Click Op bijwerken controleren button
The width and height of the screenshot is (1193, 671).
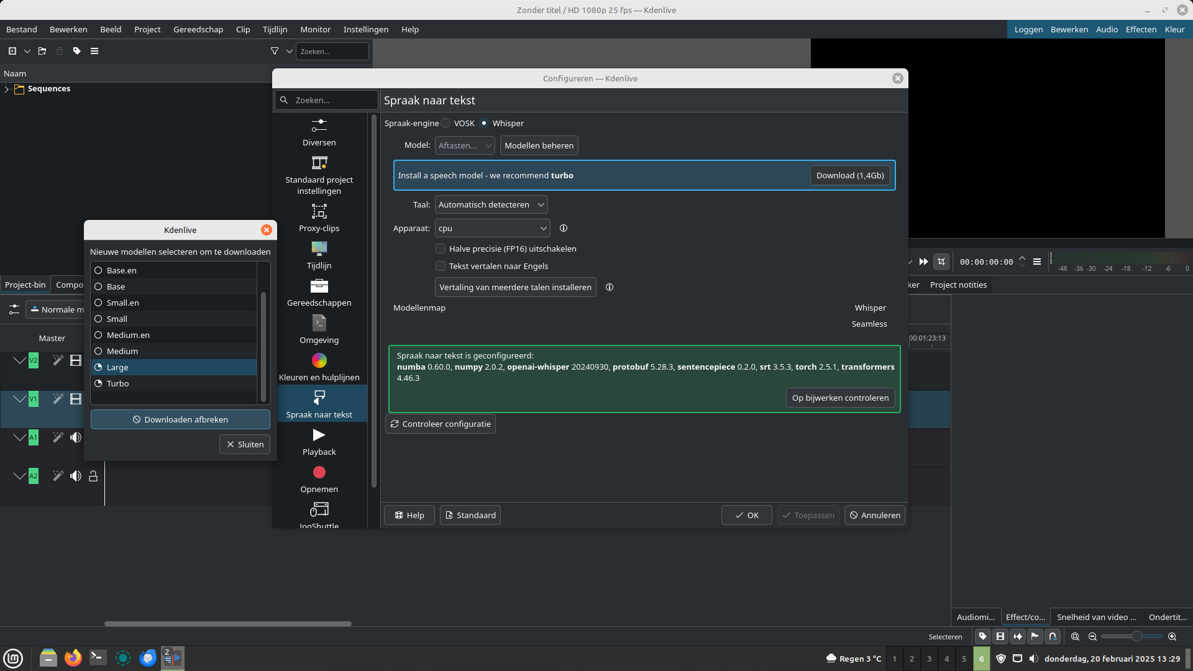840,398
